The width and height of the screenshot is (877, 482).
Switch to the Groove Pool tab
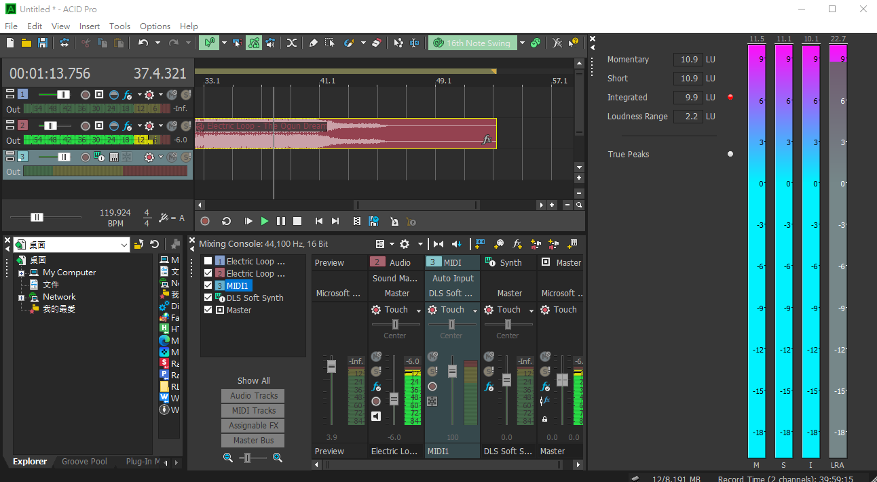click(84, 462)
